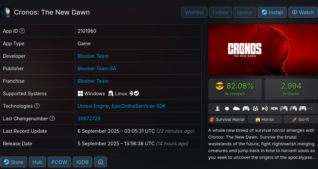Click the Cronos header banner image
318x169 pixels.
tap(263, 50)
